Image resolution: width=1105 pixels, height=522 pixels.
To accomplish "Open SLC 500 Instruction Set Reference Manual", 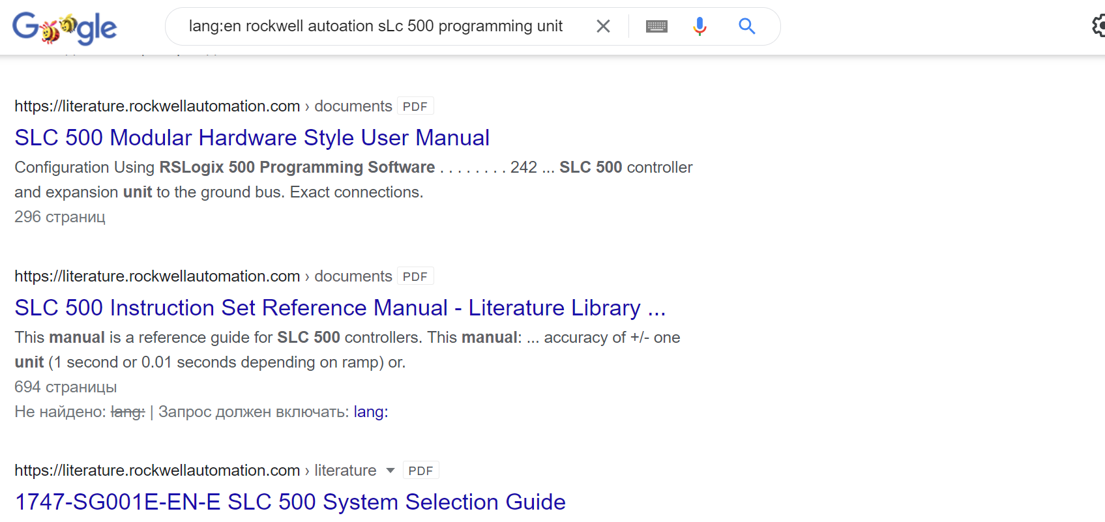I will pyautogui.click(x=340, y=308).
